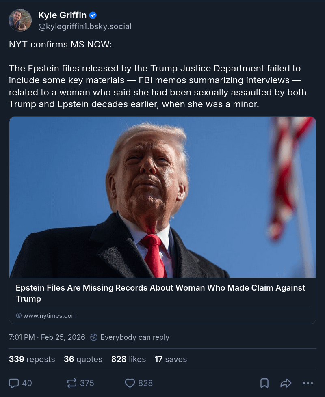View the 828 likes list
325x397 pixels.
pos(128,359)
